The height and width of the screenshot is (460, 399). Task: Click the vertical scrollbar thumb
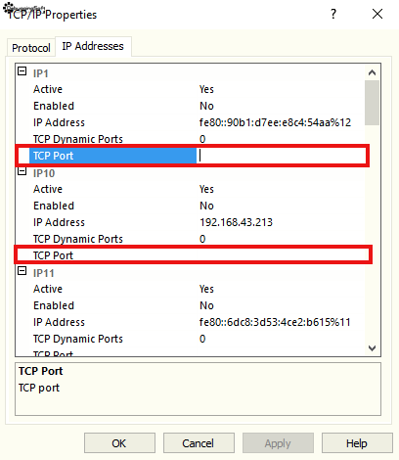point(372,103)
